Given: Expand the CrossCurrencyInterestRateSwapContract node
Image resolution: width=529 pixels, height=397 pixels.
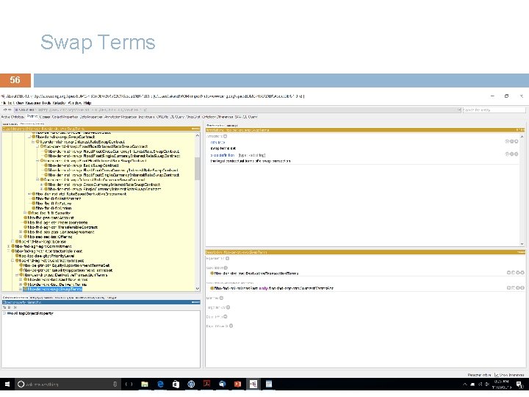Looking at the screenshot, I should (41, 185).
